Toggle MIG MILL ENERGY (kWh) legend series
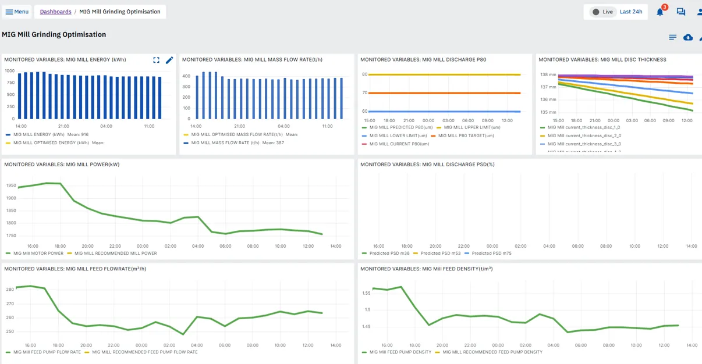Viewport: 702px width, 364px height. click(x=38, y=134)
